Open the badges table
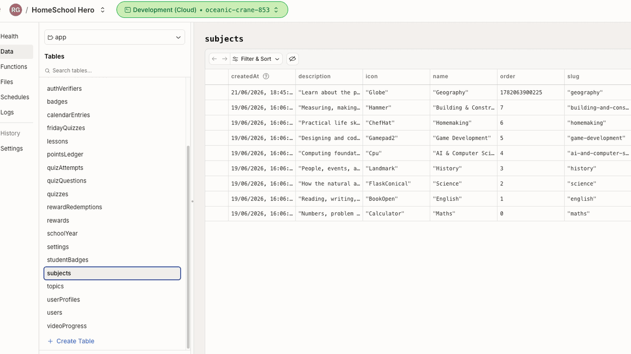Screen dimensions: 631x354 coord(112,102)
